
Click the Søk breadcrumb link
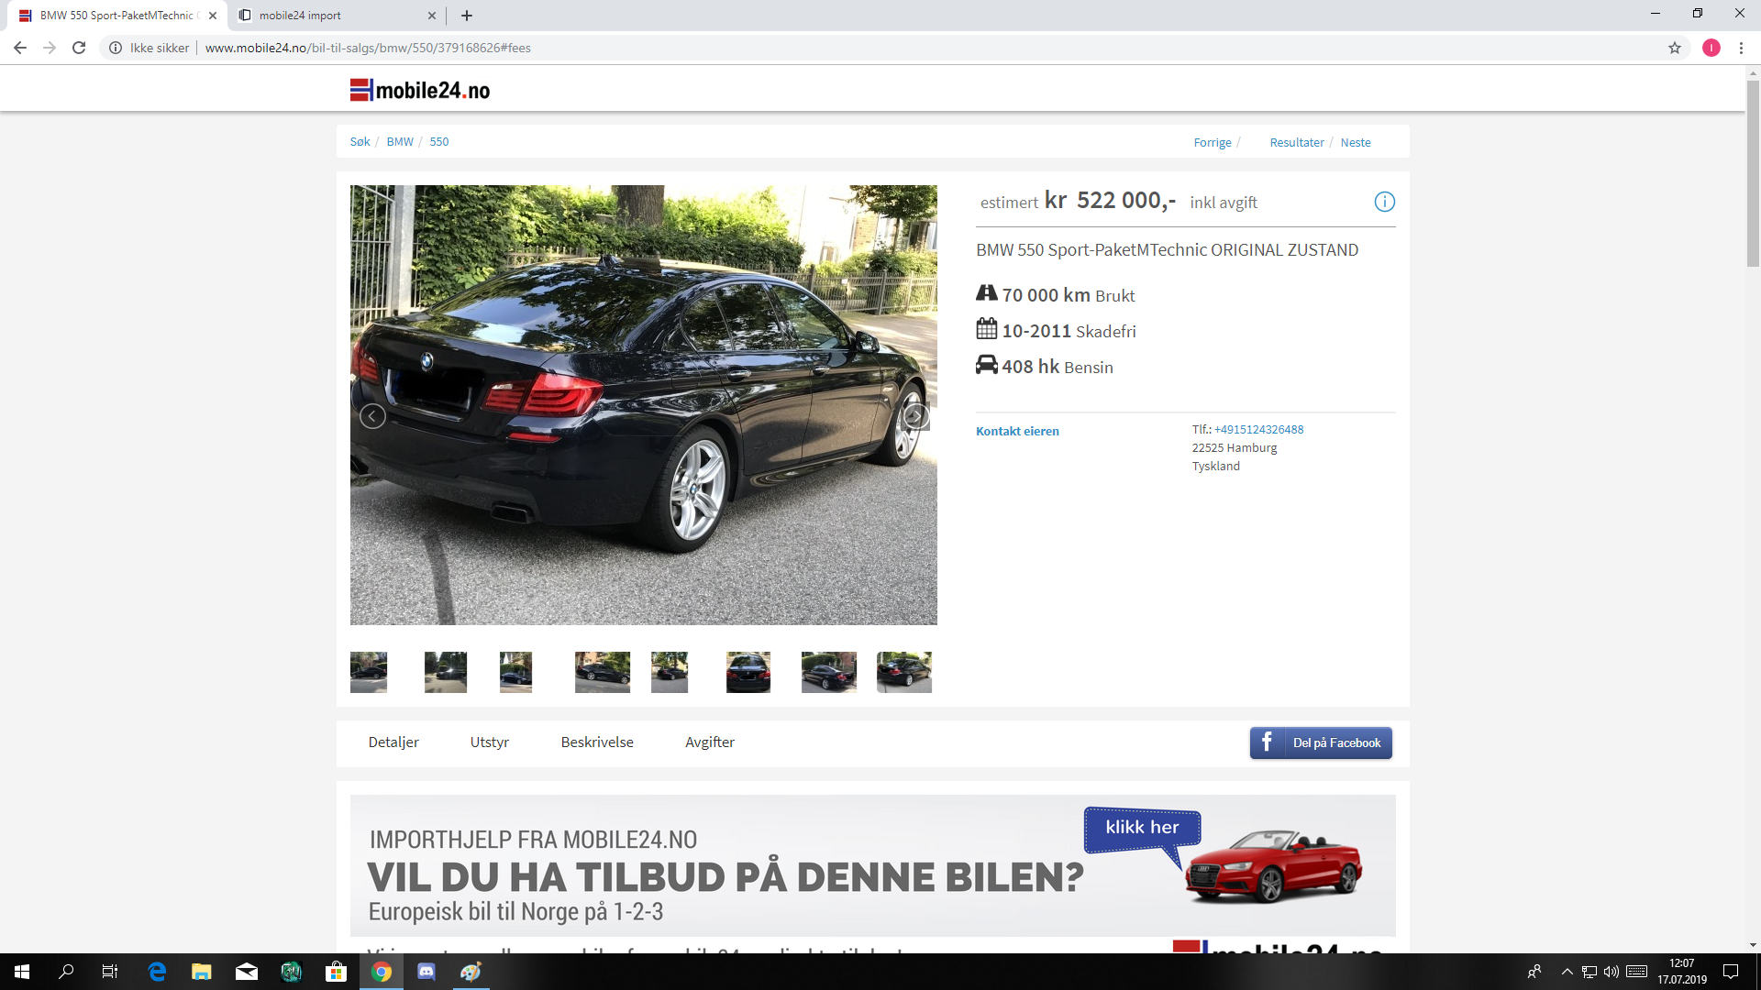pyautogui.click(x=360, y=141)
